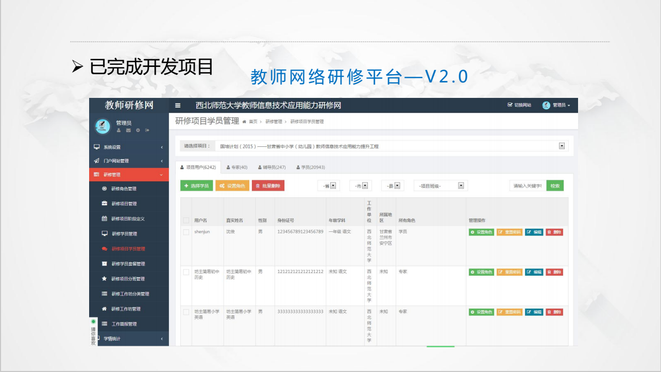Screen dimensions: 661x372
Task: Focus the keyword search input field
Action: click(528, 185)
